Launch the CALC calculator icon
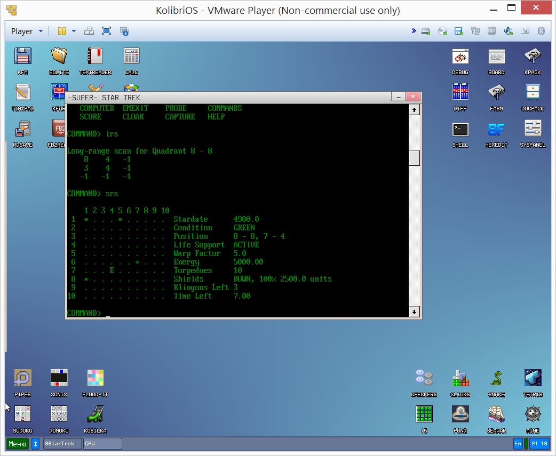The width and height of the screenshot is (556, 456). tap(131, 57)
